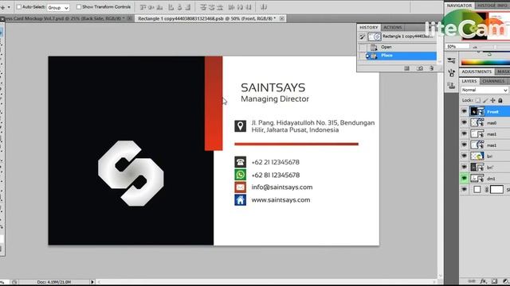Screen dimensions: 510x286
Task: Toggle Lock image pixels brush icon
Action: click(485, 101)
